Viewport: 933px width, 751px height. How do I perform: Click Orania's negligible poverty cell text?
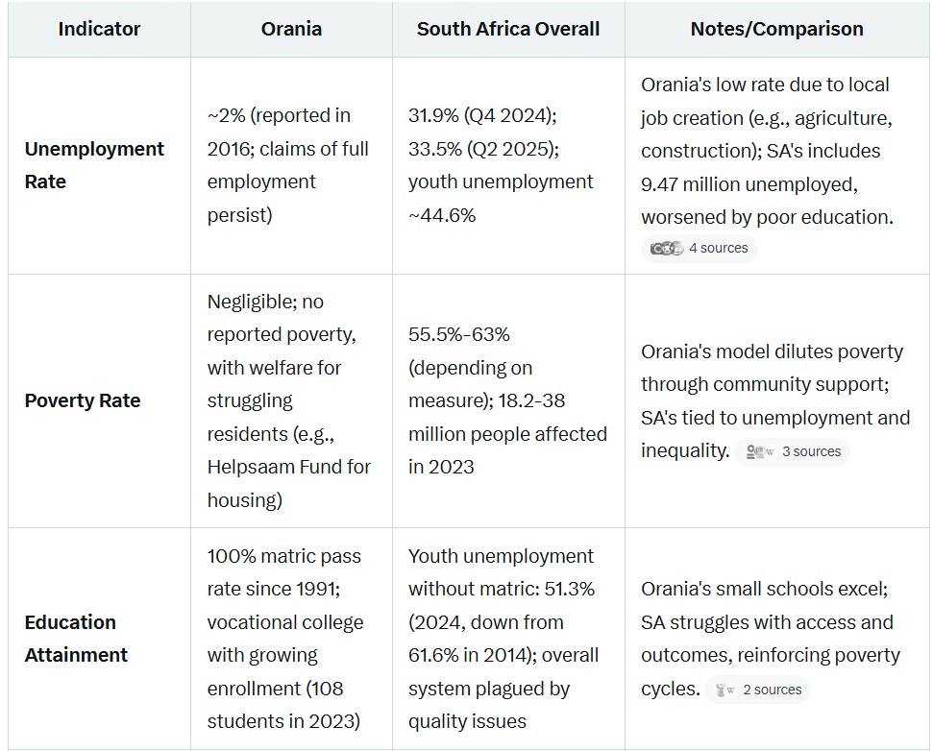[288, 400]
